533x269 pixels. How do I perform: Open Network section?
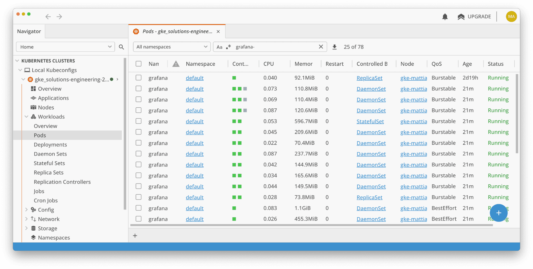point(49,219)
